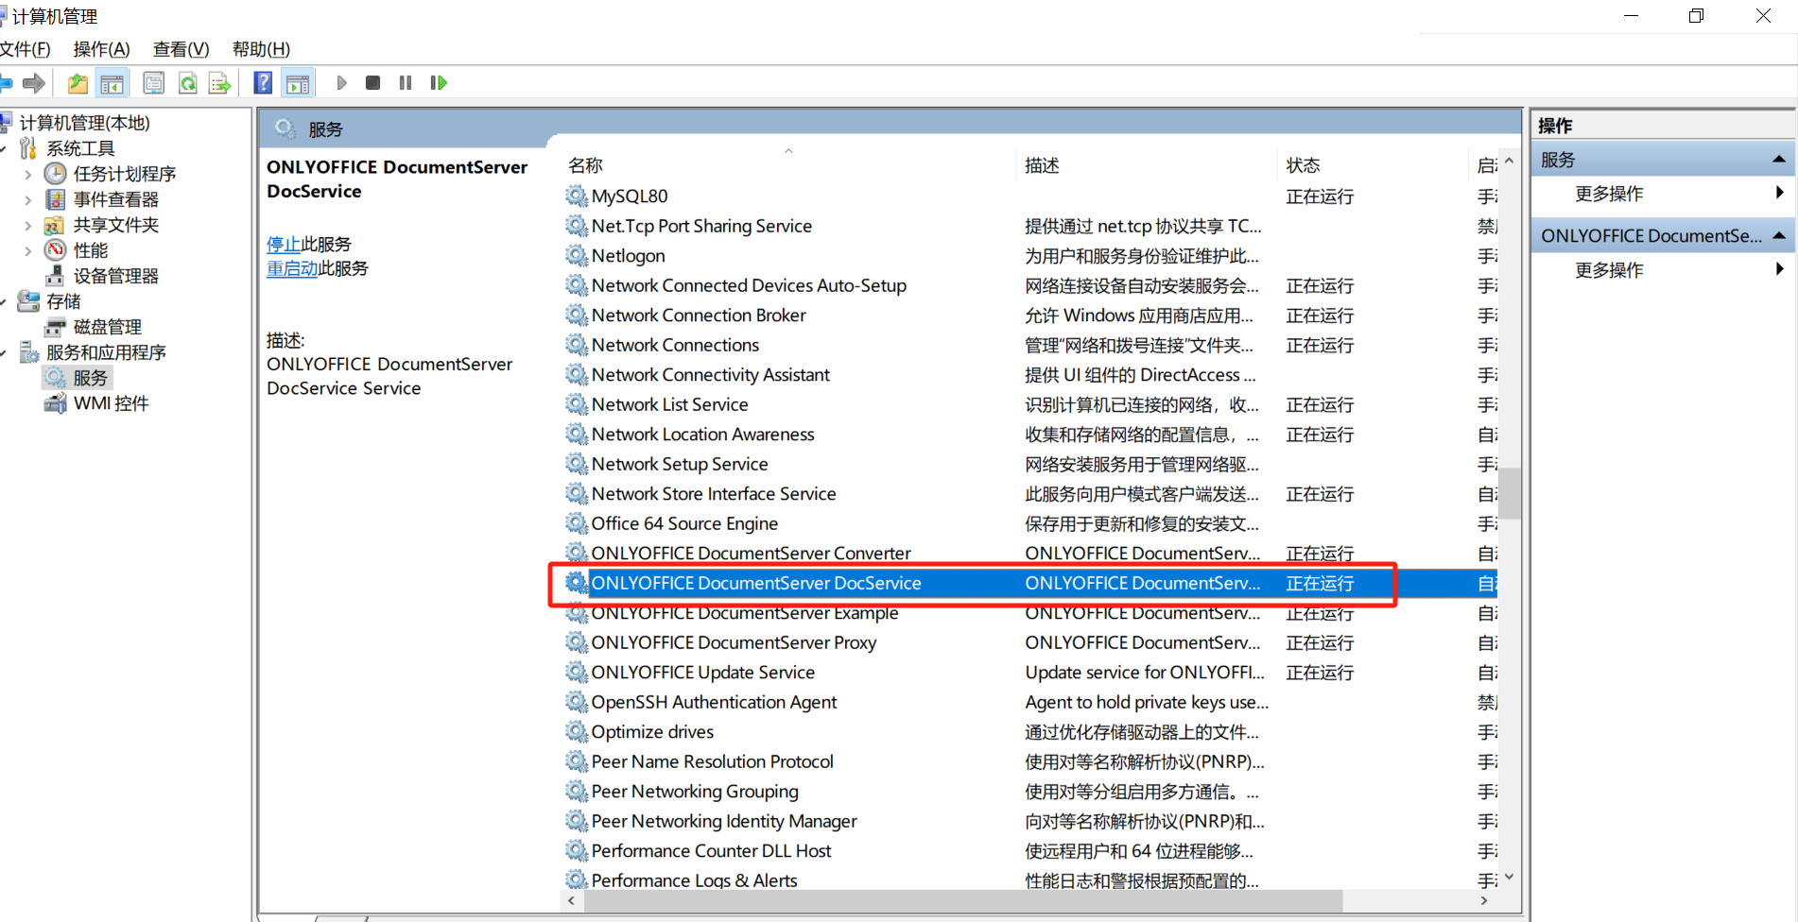Collapse the 服务 section in actions pane
This screenshot has height=922, width=1798.
(1778, 160)
